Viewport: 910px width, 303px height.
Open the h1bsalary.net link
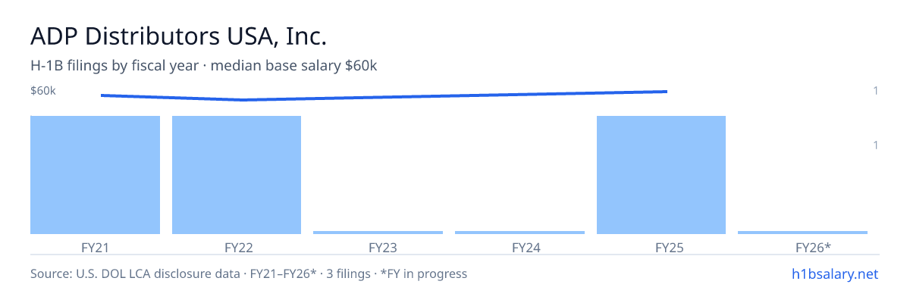point(834,273)
